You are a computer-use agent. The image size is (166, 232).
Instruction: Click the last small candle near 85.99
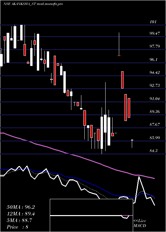tap(132, 144)
